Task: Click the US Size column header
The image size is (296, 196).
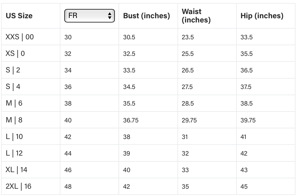Action: 19,16
